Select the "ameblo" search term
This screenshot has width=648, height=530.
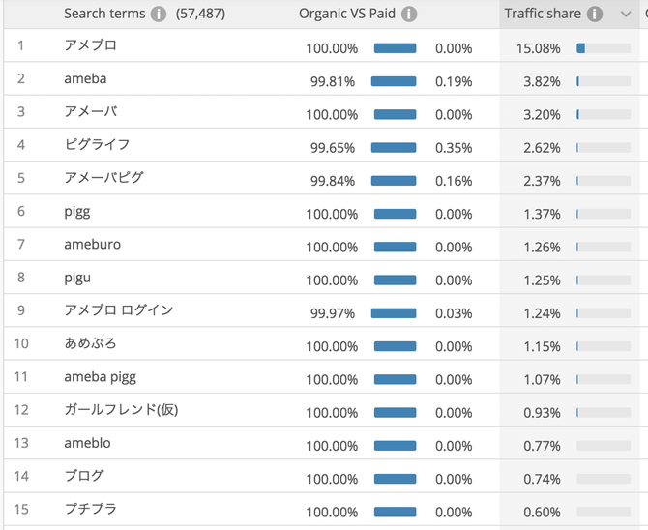pyautogui.click(x=87, y=444)
